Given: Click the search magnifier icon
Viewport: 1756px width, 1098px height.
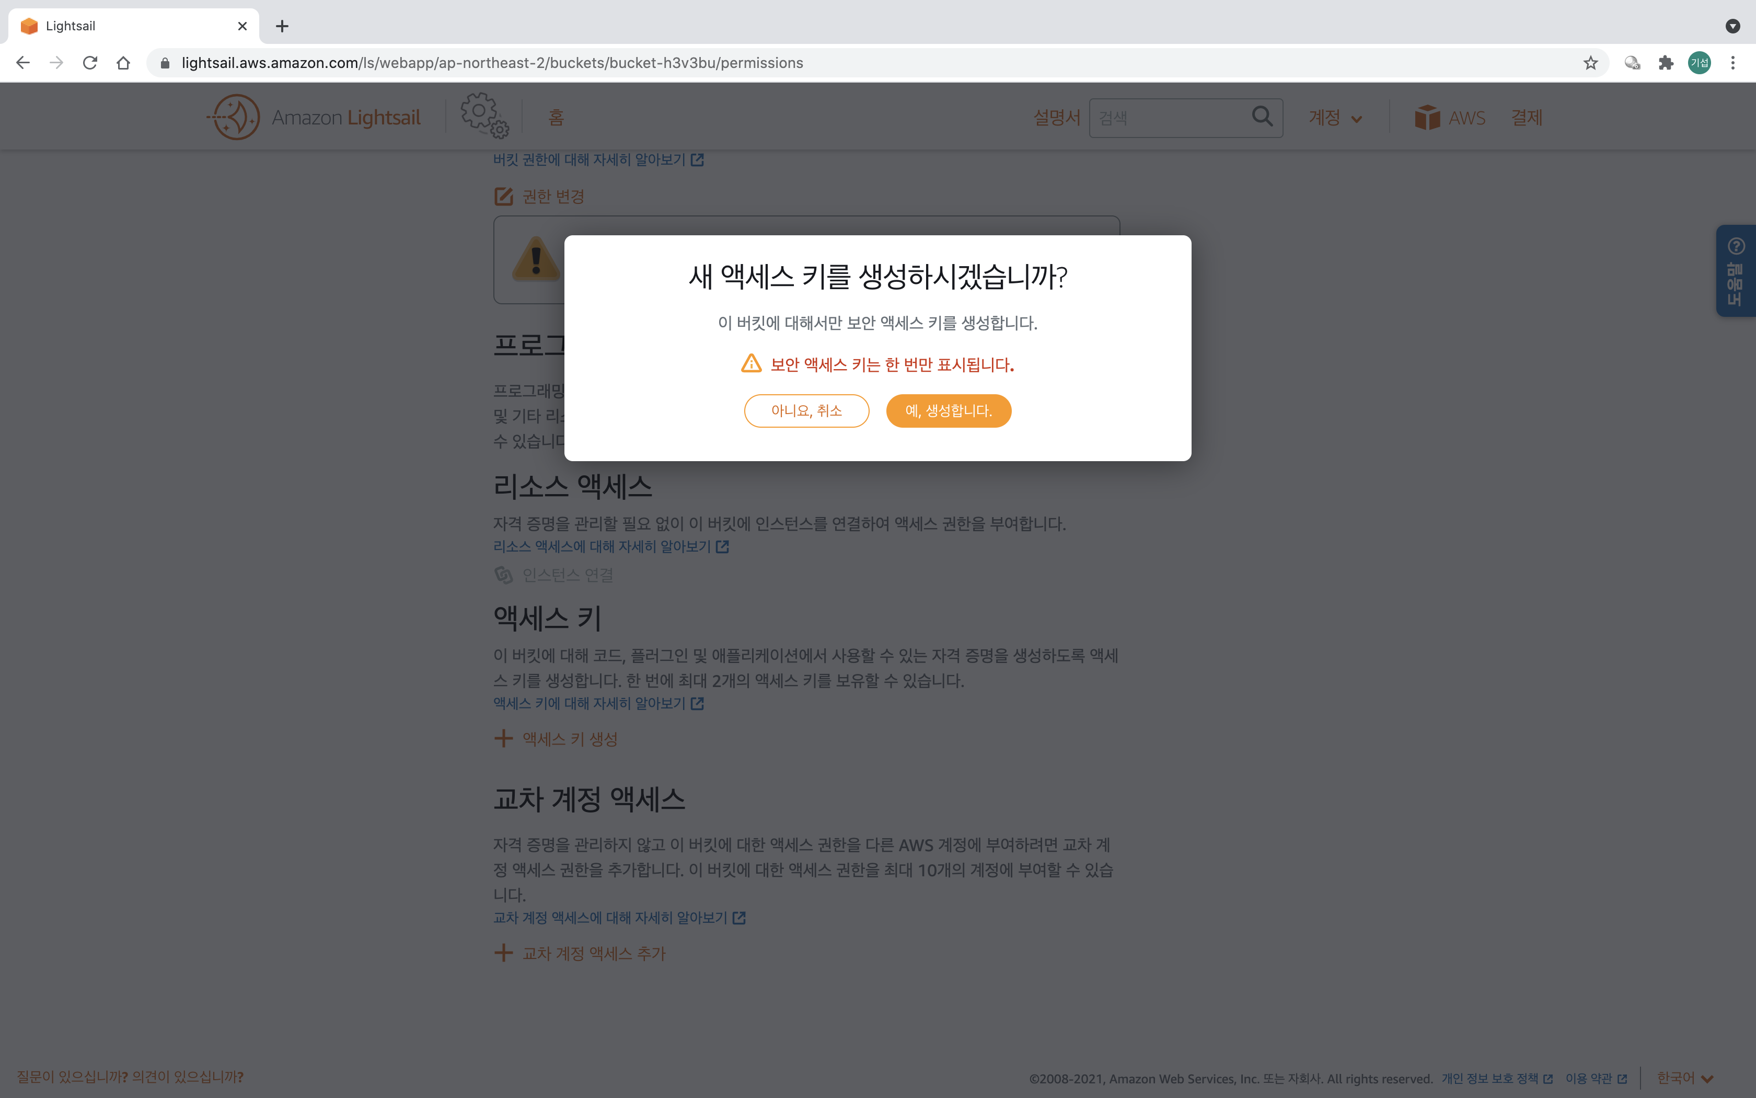Looking at the screenshot, I should tap(1262, 116).
